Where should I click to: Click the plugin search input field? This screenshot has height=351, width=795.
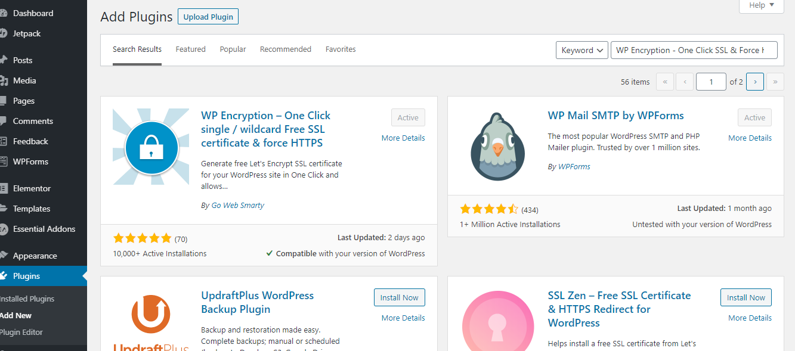point(694,50)
